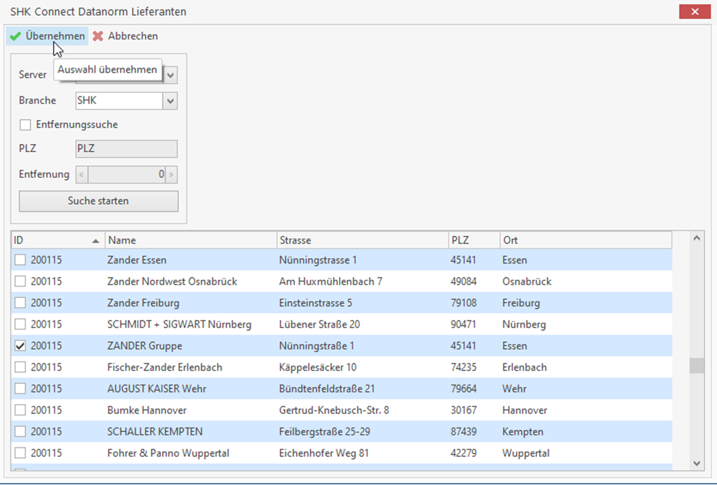Select the Fohrer & Panno Wuppertal row
Screen dimensions: 717x485
[168, 454]
